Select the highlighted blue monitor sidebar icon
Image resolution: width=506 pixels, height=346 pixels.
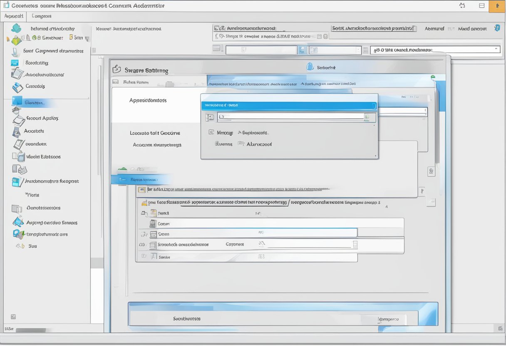point(17,101)
